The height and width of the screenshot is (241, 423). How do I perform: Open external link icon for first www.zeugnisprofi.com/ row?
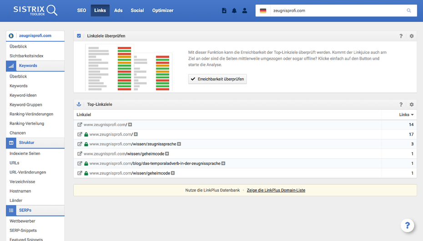tap(80, 124)
